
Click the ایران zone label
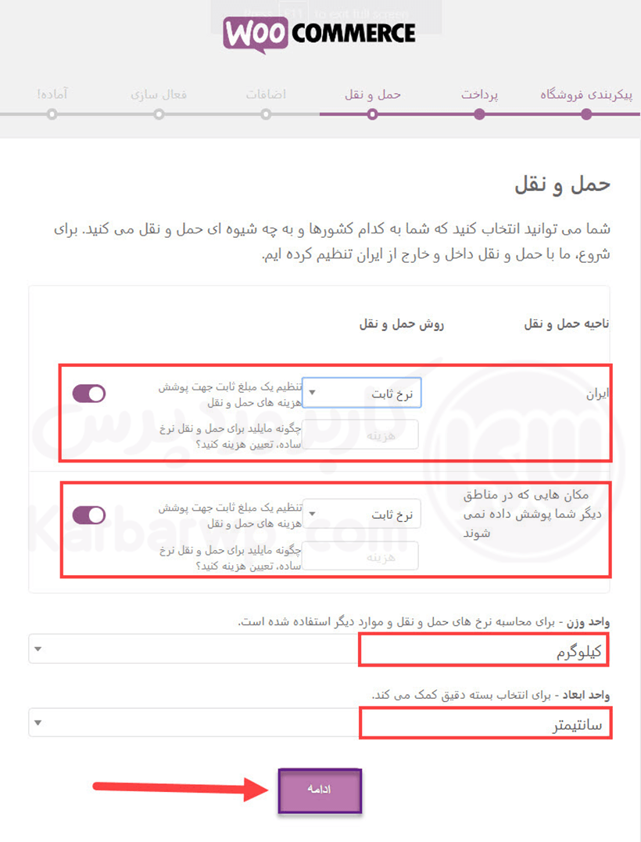click(597, 394)
